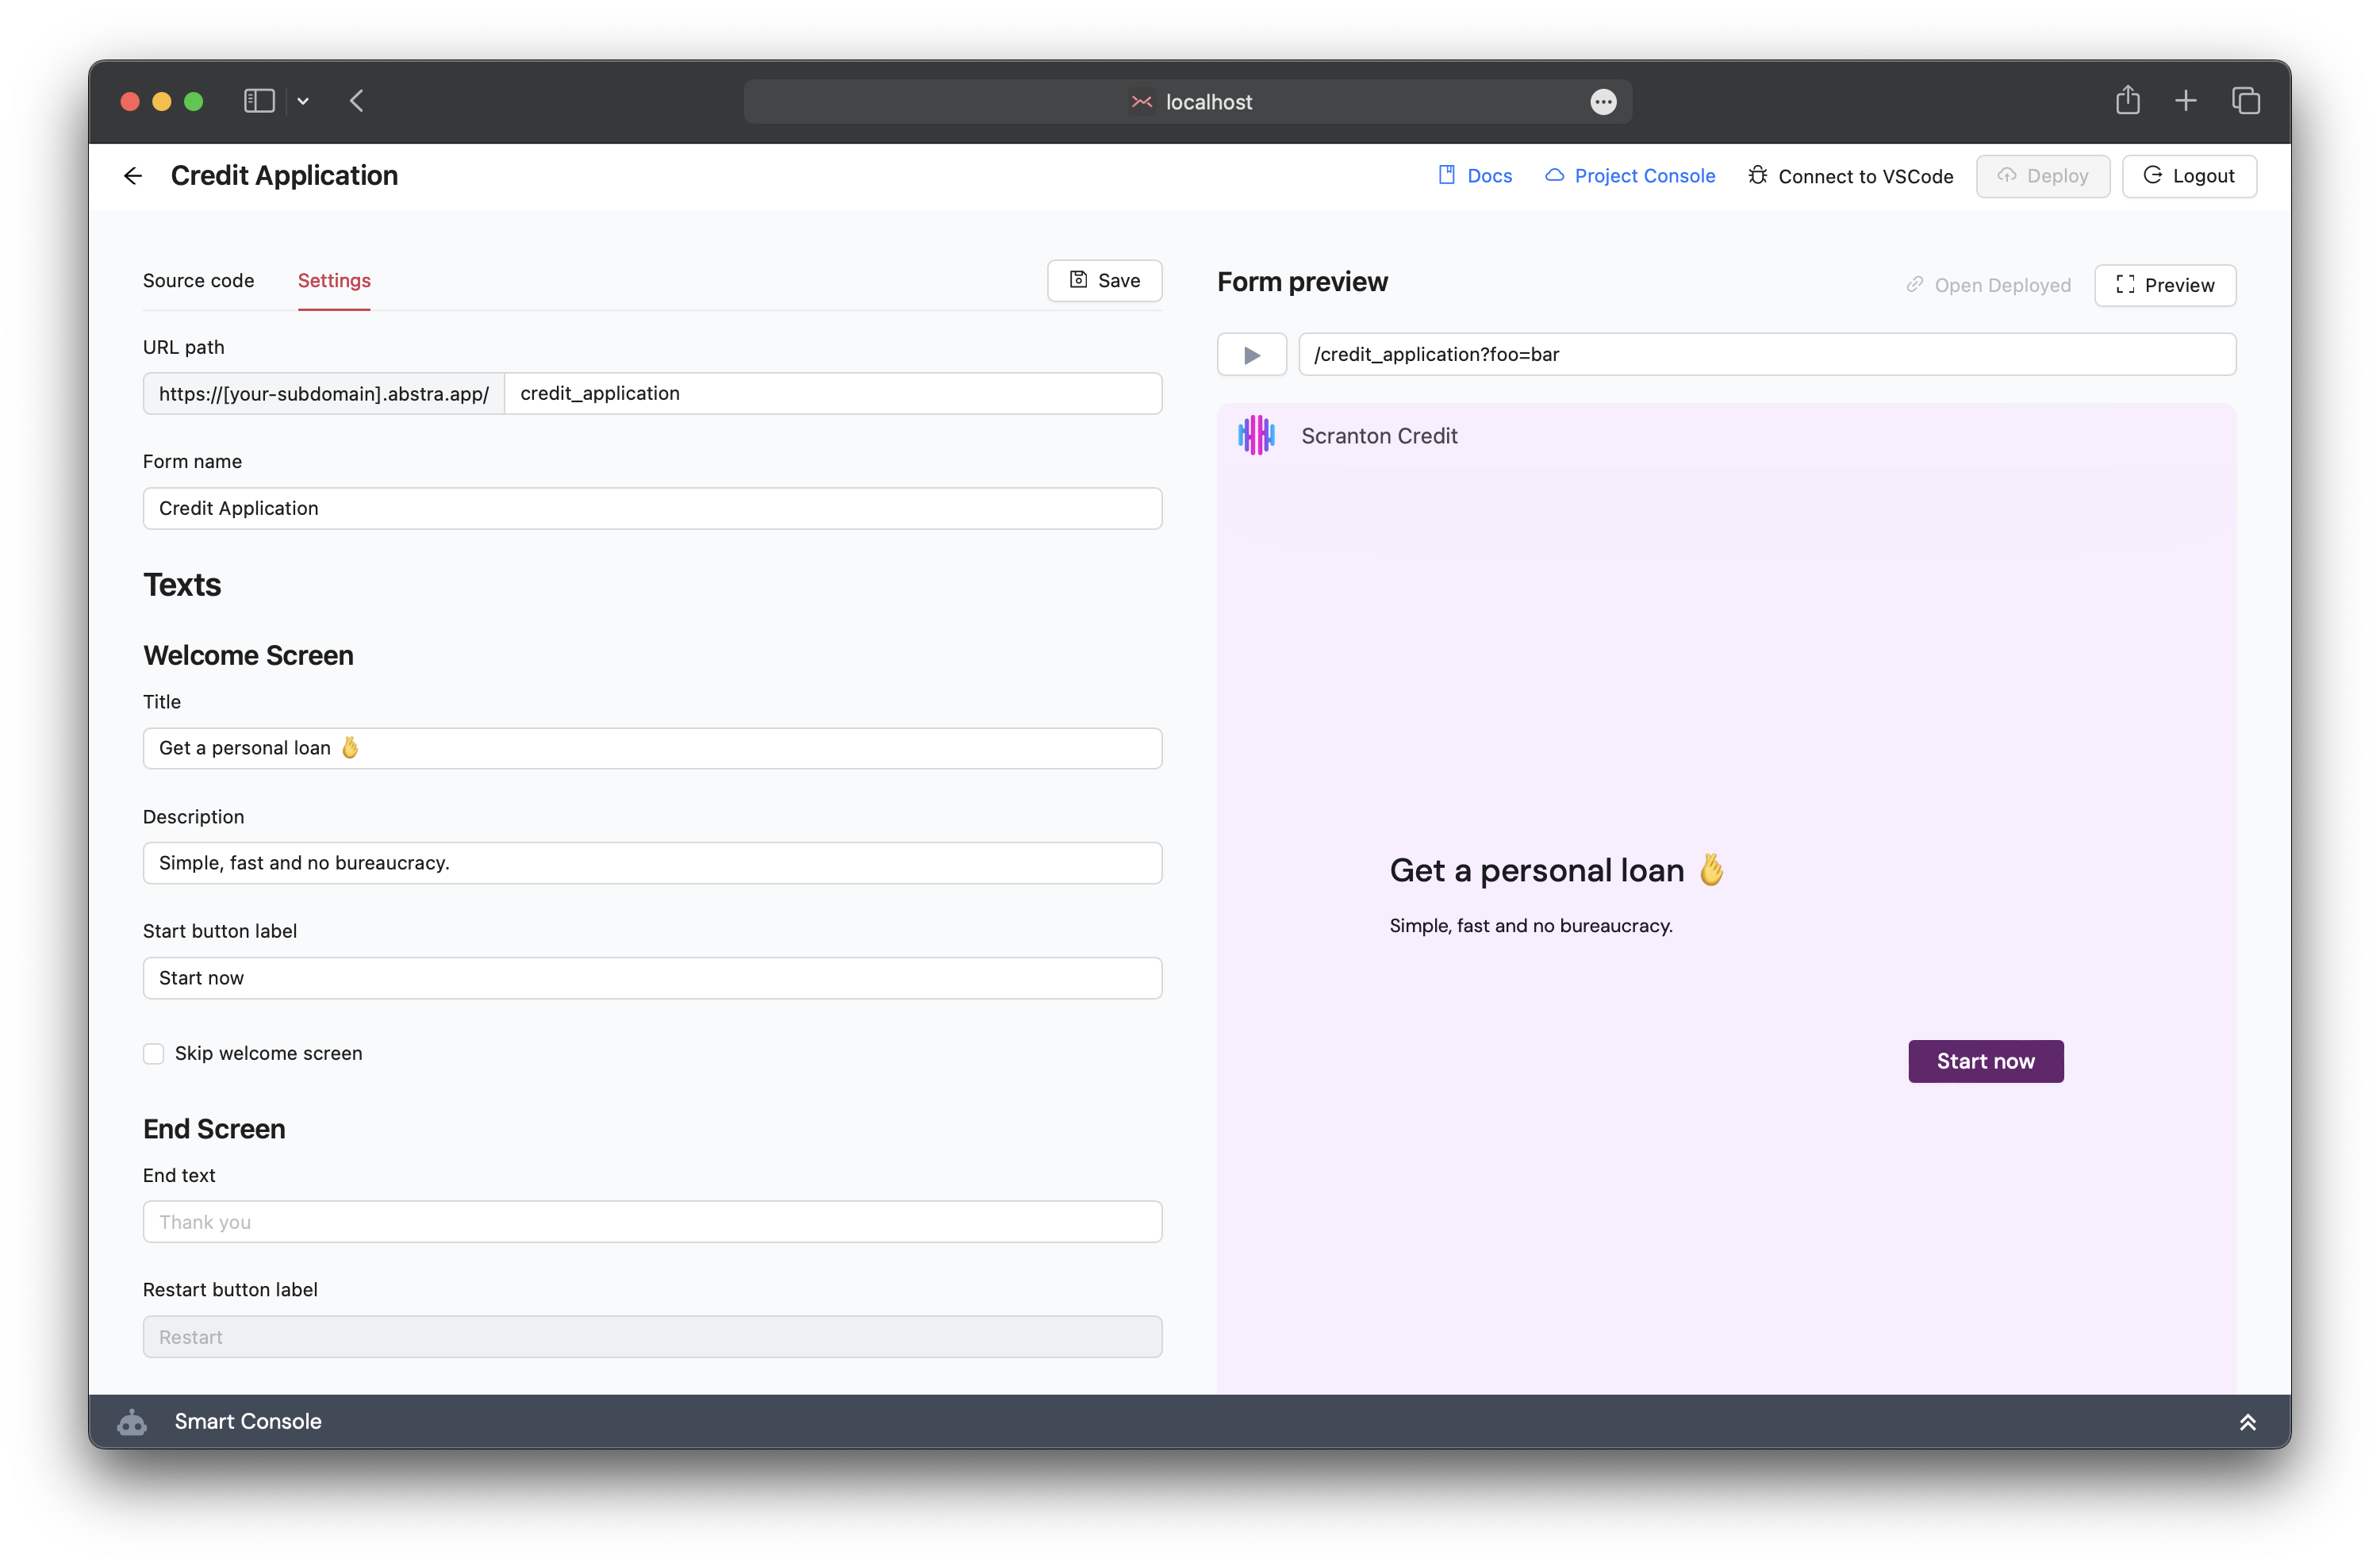
Task: Click the Form preview heading
Action: coord(1302,282)
